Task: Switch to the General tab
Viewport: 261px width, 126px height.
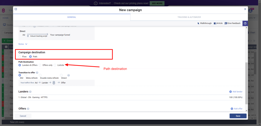Action: tap(72, 17)
